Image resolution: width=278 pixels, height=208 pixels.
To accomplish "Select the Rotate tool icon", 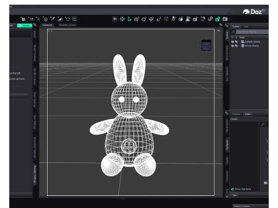I will (x=144, y=19).
